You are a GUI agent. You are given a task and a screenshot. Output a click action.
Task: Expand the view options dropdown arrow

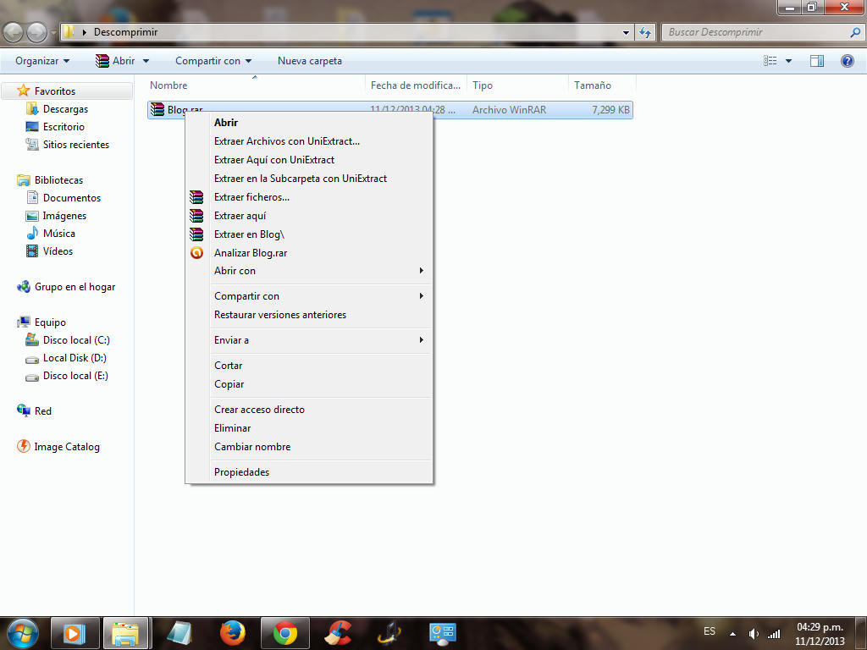coord(789,61)
